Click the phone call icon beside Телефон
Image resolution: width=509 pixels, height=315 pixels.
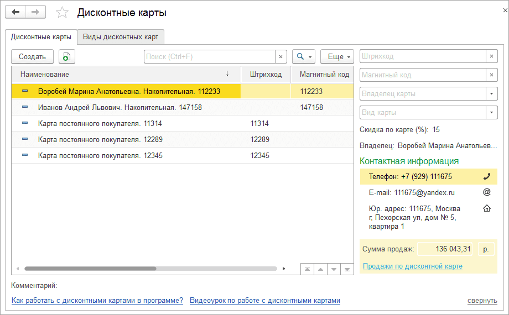487,177
